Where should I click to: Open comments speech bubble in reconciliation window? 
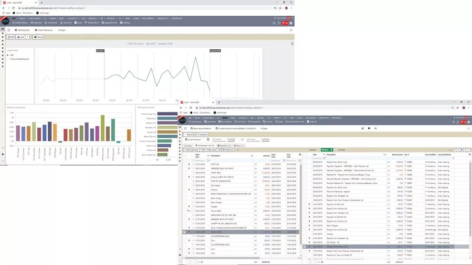(369, 128)
